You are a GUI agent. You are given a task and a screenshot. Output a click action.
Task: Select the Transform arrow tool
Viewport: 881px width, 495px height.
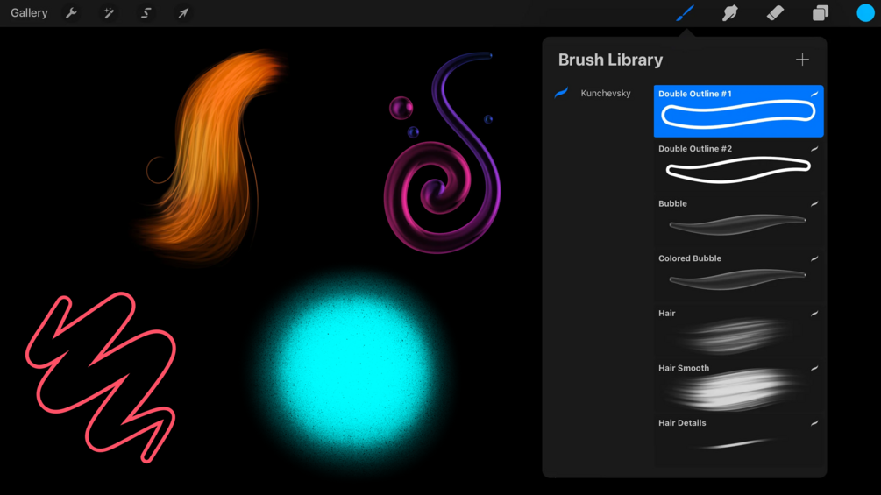pyautogui.click(x=183, y=13)
